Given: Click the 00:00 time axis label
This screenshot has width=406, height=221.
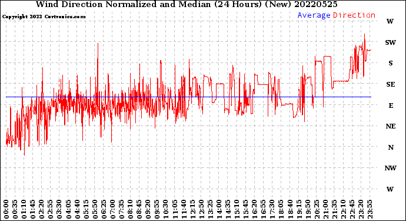Looking at the screenshot, I should (x=6, y=209).
